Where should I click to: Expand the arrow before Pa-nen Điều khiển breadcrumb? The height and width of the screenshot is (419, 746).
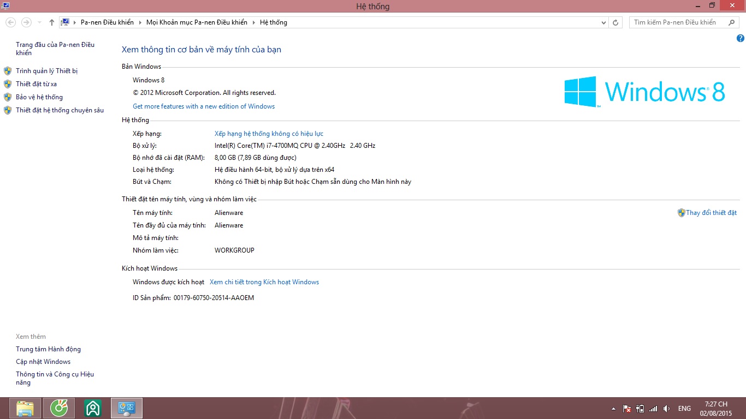pos(75,22)
